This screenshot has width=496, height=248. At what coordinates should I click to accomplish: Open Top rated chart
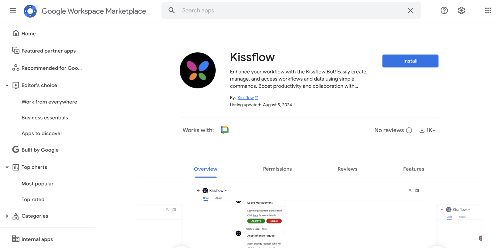[x=33, y=199]
